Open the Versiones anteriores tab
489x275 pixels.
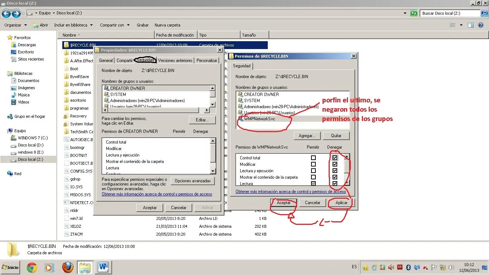pos(175,61)
